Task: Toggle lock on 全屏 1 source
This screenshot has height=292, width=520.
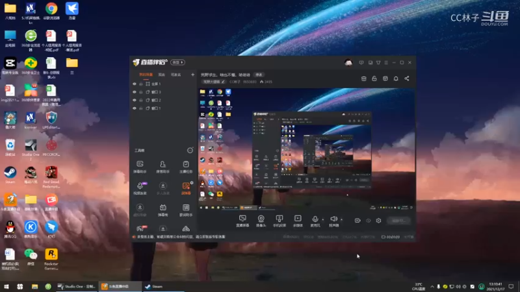Action: tap(141, 84)
